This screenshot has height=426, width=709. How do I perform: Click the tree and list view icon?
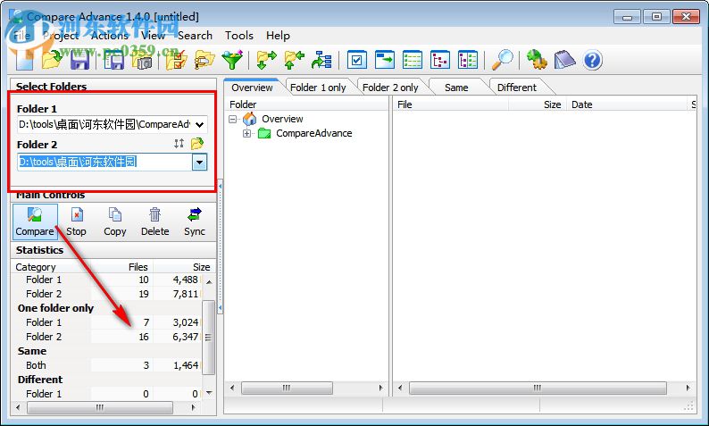pyautogui.click(x=468, y=60)
